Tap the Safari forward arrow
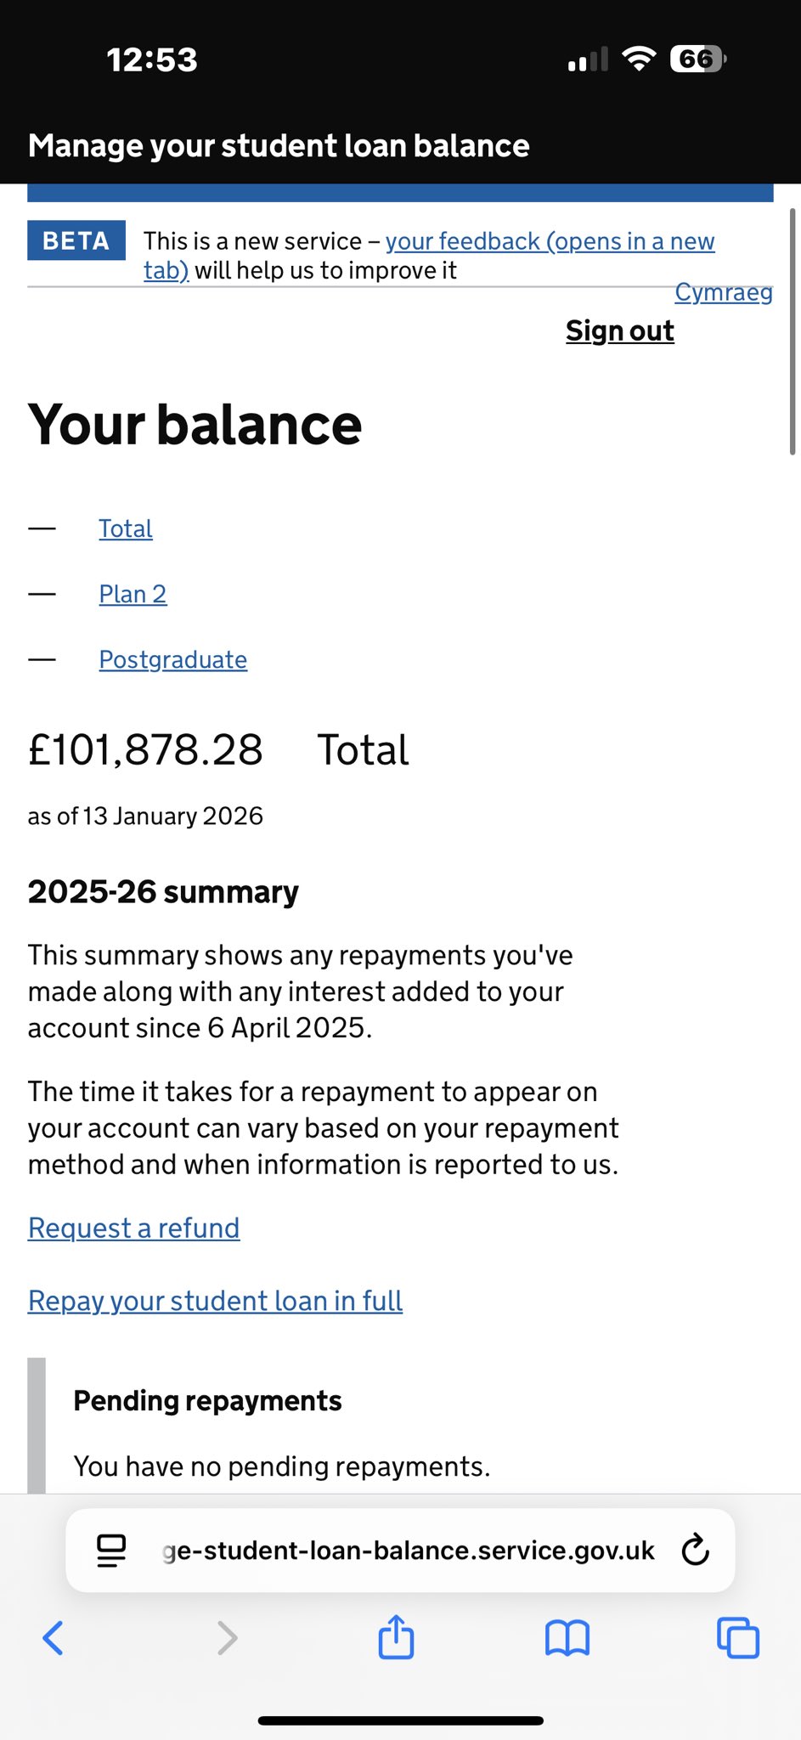801x1740 pixels. [227, 1637]
